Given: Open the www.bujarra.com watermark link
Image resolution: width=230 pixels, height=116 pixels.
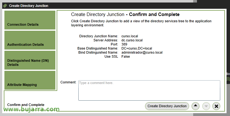Looking at the screenshot, I should [x=31, y=109].
